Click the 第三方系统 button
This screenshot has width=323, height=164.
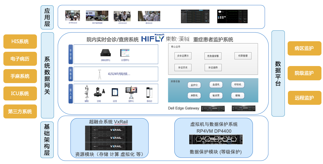click(20, 112)
